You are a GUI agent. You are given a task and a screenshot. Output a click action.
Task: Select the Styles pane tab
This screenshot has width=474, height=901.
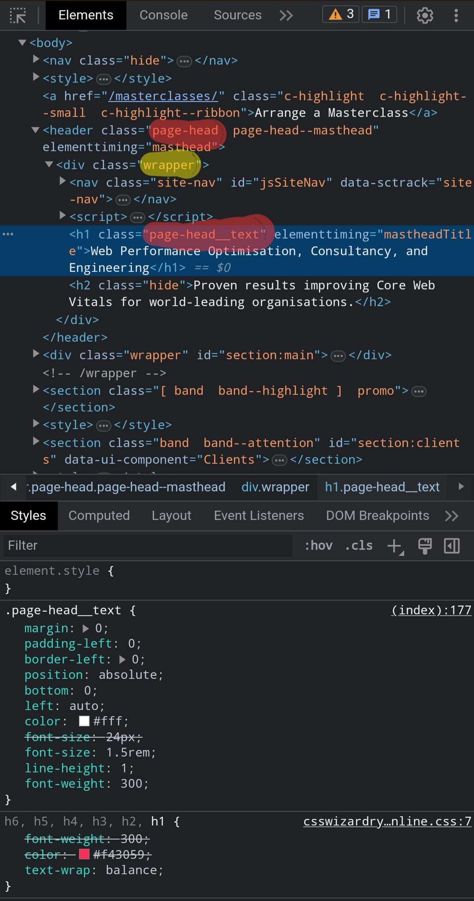click(x=29, y=515)
